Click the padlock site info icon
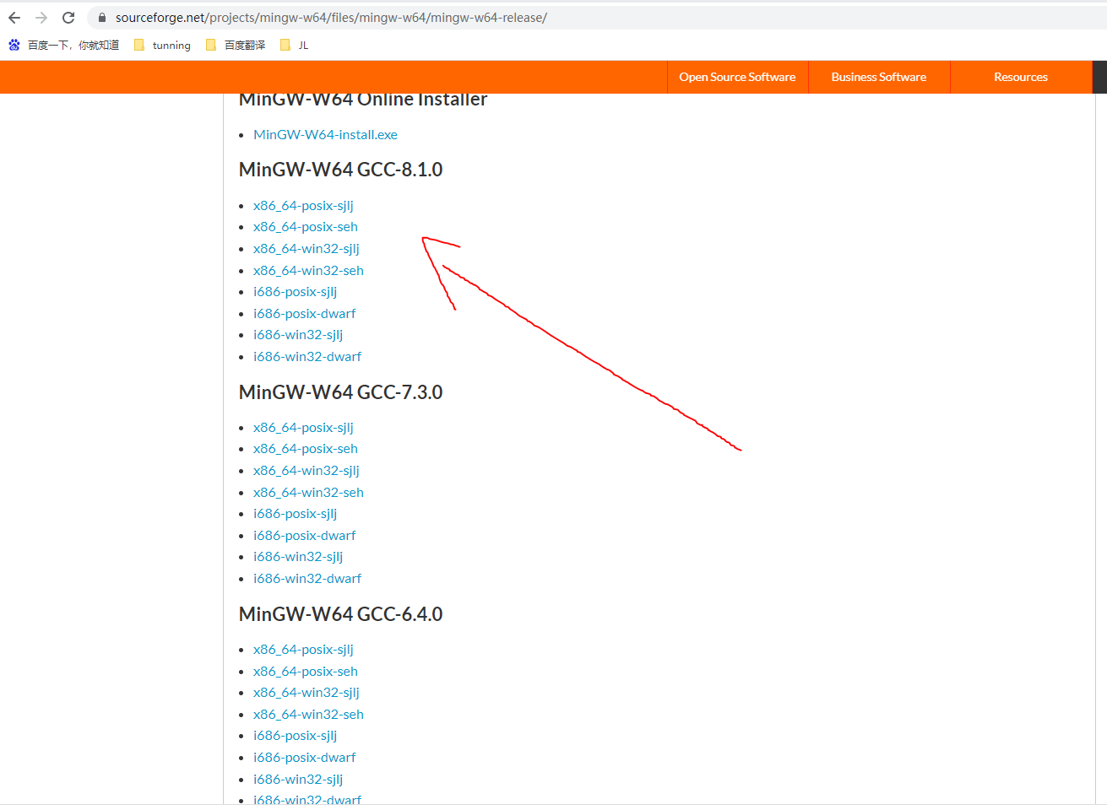Viewport: 1107px width, 810px height. click(102, 18)
